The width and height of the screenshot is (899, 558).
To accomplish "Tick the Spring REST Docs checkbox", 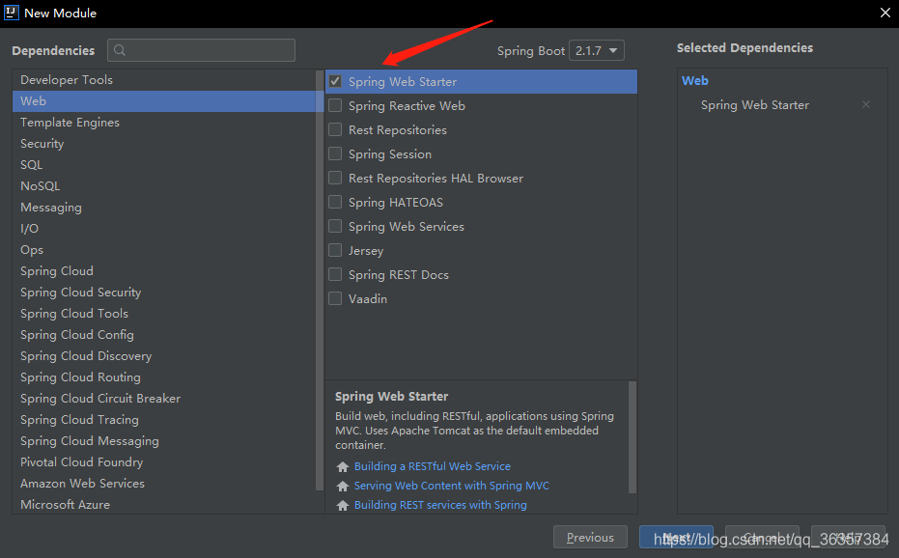I will [335, 274].
